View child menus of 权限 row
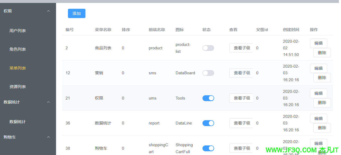341x155 pixels. click(x=241, y=98)
